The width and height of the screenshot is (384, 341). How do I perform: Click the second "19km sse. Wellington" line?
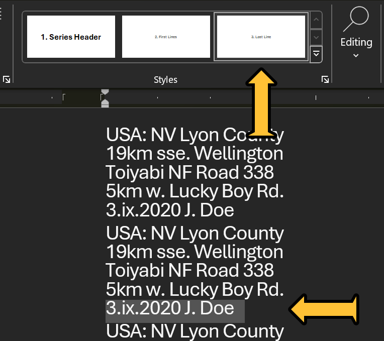point(194,252)
